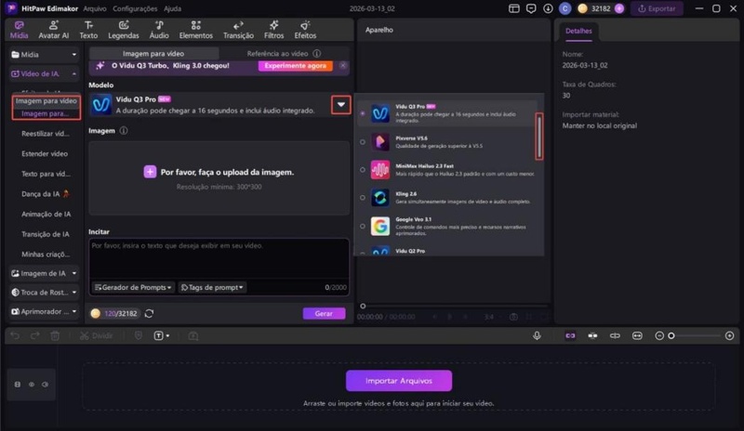Image resolution: width=744 pixels, height=431 pixels.
Task: Click the image upload drop area
Action: 219,177
